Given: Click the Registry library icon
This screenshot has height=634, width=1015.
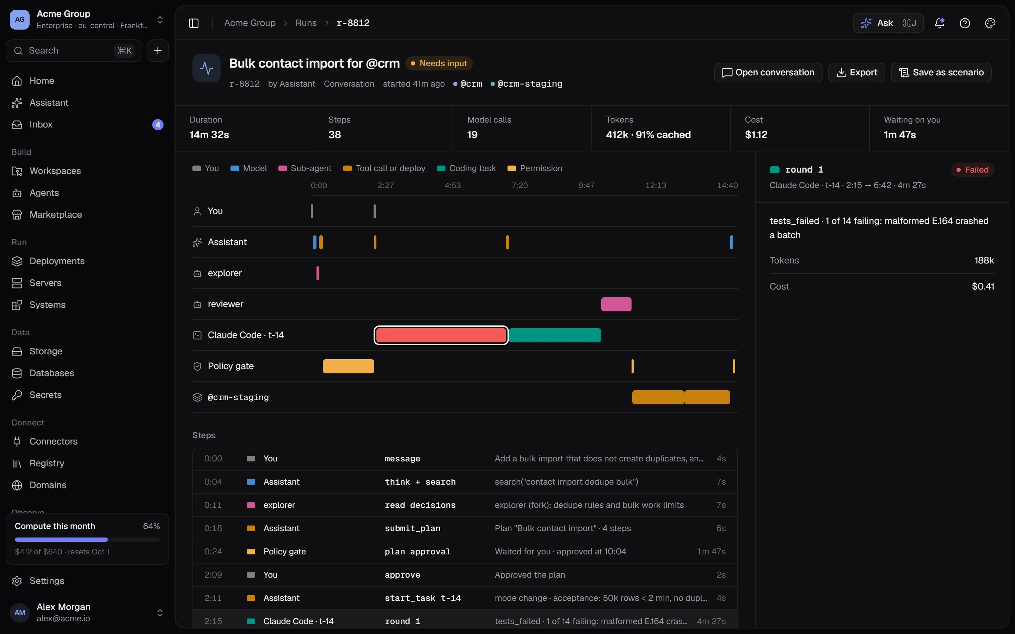Looking at the screenshot, I should click(17, 463).
